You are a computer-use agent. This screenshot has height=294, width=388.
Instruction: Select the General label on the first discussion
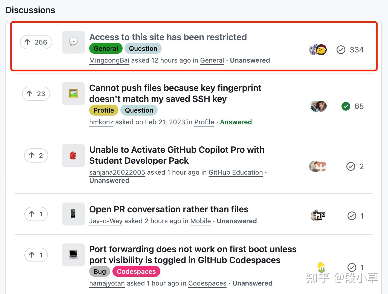[106, 48]
